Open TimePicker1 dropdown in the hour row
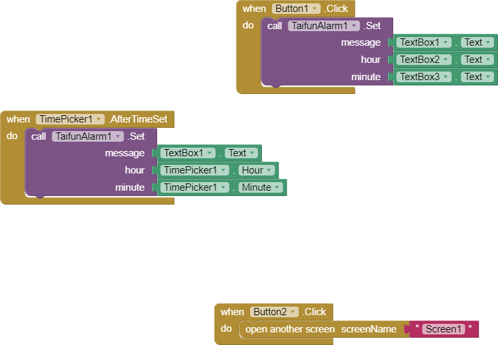This screenshot has height=345, width=498. click(x=195, y=170)
